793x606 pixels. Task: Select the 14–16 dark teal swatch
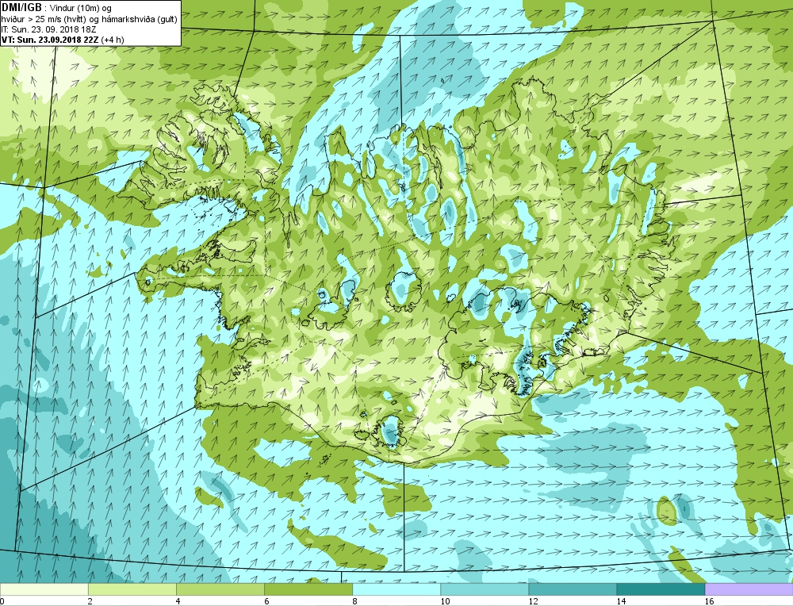660,589
